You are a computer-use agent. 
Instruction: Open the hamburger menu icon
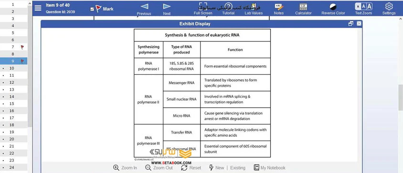(38, 8)
